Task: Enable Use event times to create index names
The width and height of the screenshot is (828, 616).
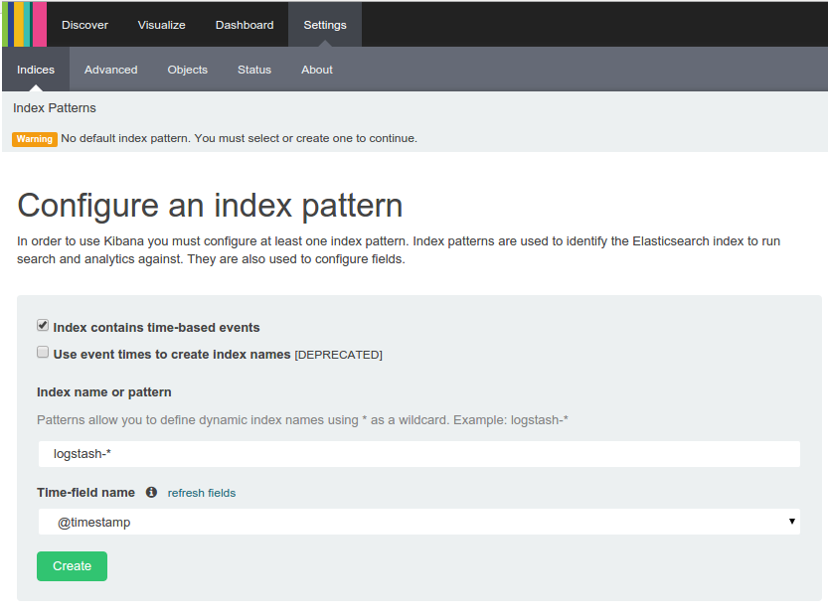Action: click(43, 352)
